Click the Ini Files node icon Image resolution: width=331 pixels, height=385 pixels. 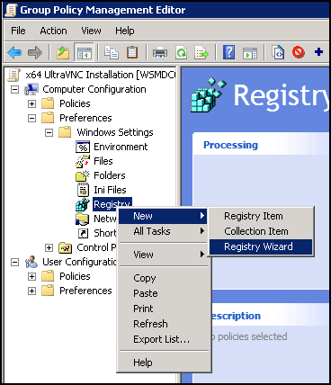(83, 190)
